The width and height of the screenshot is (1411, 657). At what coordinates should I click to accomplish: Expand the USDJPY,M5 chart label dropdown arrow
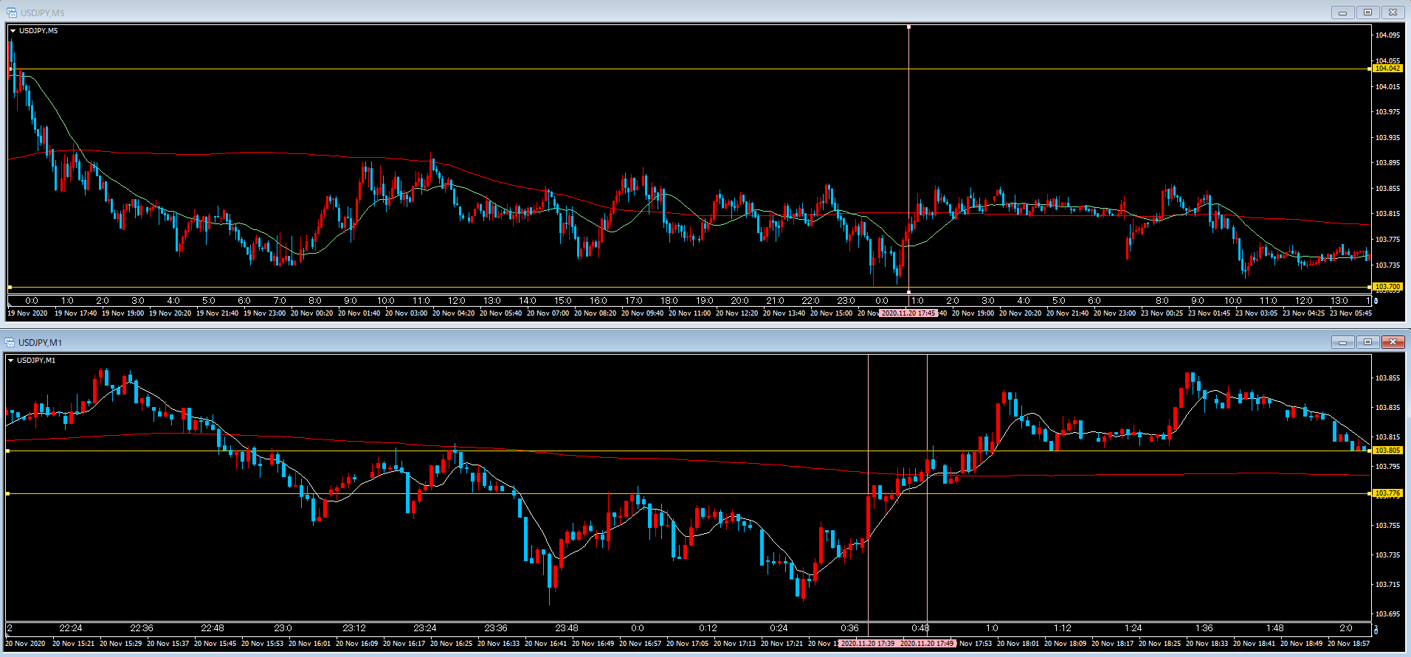tap(13, 31)
